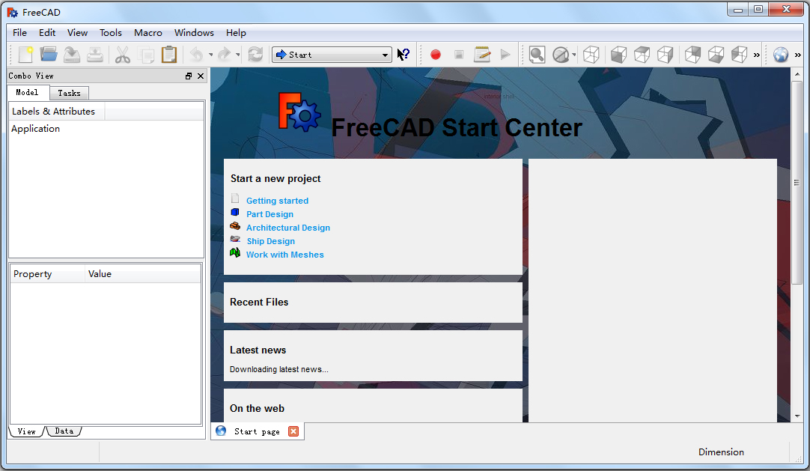Open the Part Design project link
This screenshot has height=471, width=810.
tap(270, 213)
